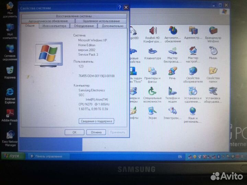
Task: Open Установка оборудования icon
Action: coord(213,95)
